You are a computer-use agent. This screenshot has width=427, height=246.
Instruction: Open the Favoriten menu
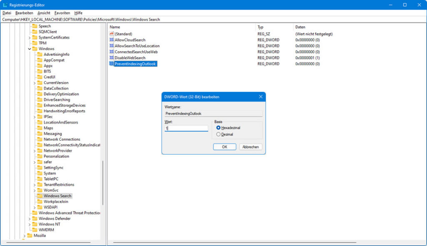[x=62, y=13]
